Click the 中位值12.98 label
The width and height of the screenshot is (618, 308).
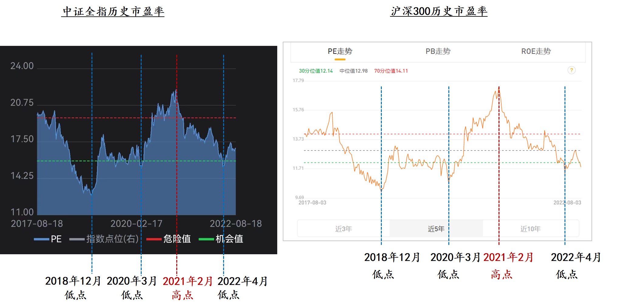click(354, 71)
